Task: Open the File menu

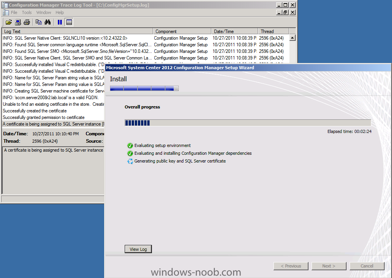Action: coord(14,12)
